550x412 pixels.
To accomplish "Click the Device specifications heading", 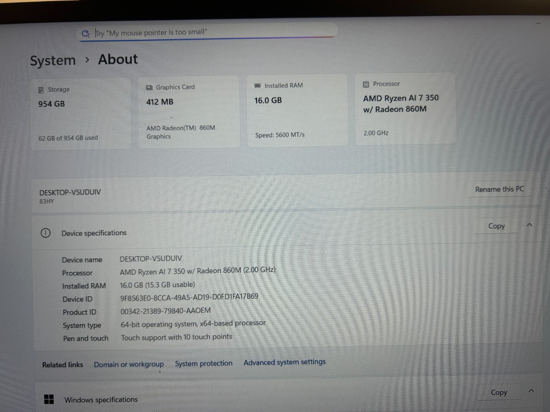I will point(94,233).
